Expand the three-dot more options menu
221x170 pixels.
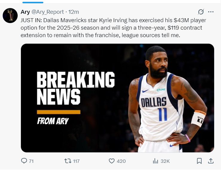[x=211, y=12]
